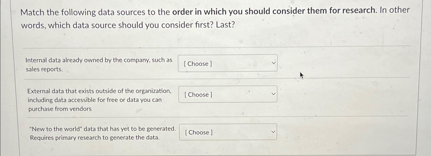Viewport: 431px width, 156px height.
Task: Open the dropdown for new to the world data
Action: point(227,132)
